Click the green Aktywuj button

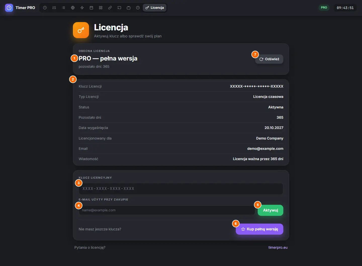point(270,210)
